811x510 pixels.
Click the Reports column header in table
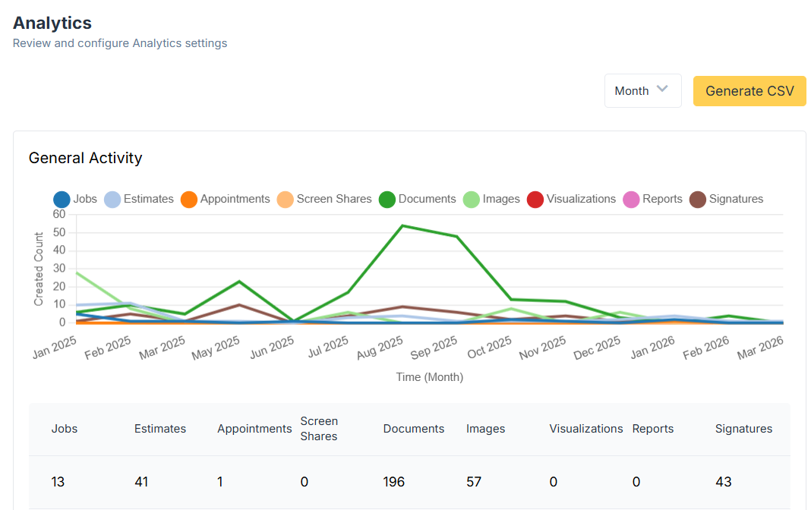click(653, 429)
